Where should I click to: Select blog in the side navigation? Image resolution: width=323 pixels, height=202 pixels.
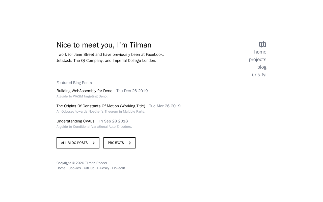[x=262, y=67]
